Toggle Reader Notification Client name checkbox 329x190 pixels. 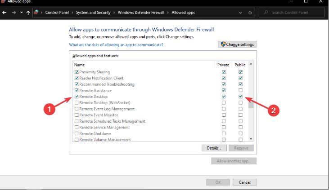(x=77, y=78)
